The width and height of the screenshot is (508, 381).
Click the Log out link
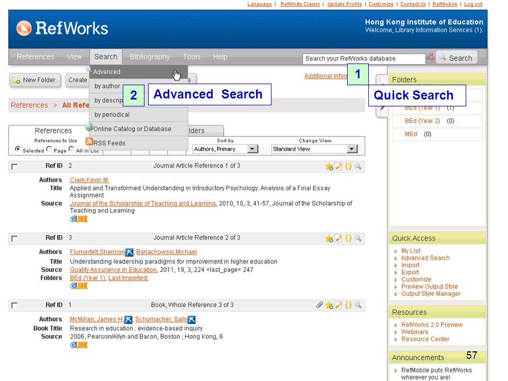473,4
